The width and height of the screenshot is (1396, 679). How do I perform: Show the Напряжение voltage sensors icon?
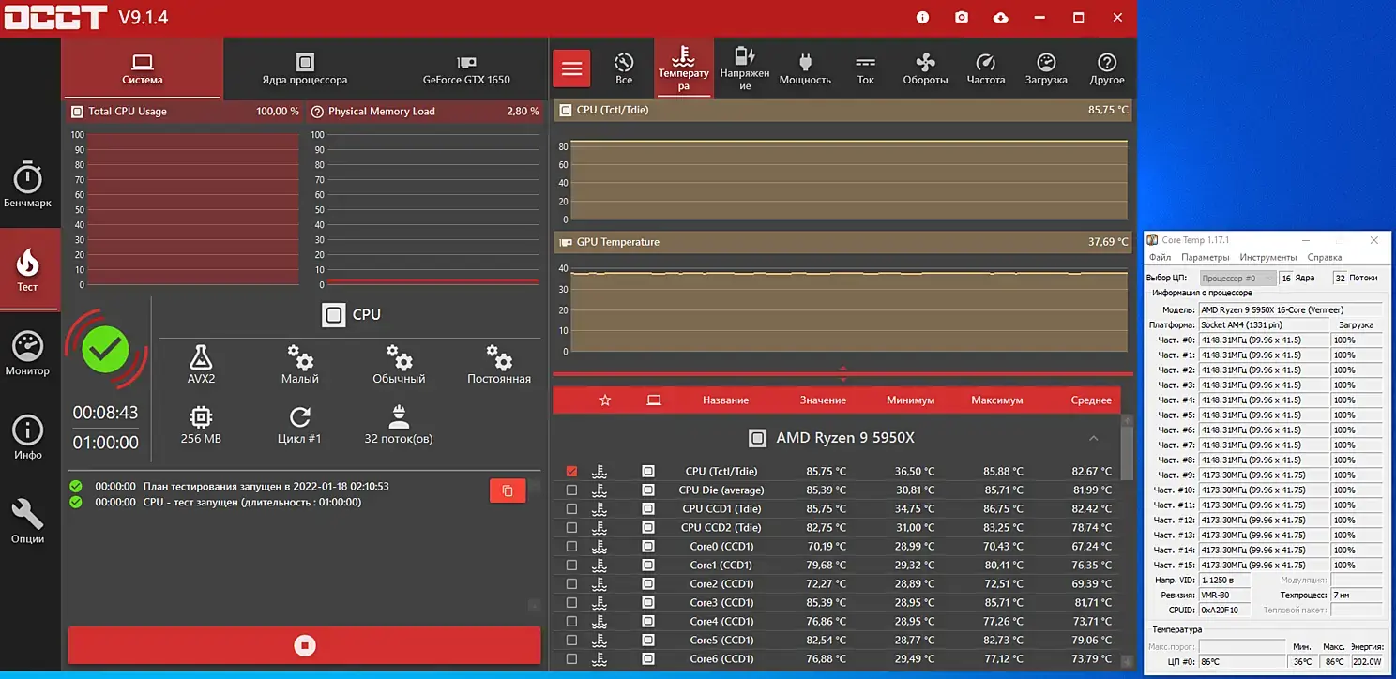tap(745, 68)
